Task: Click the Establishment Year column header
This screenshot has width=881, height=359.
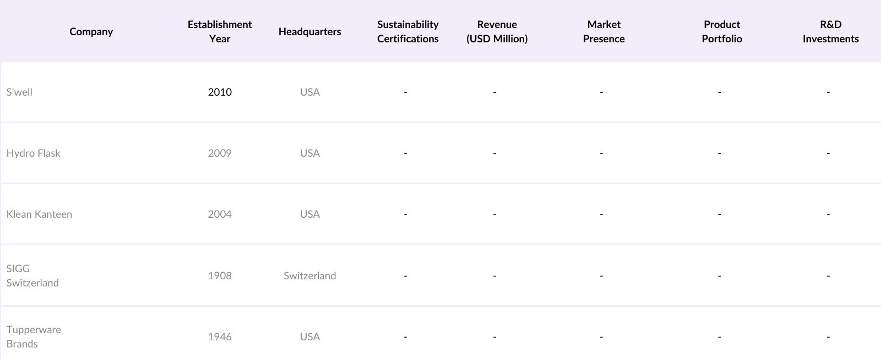Action: (x=219, y=31)
